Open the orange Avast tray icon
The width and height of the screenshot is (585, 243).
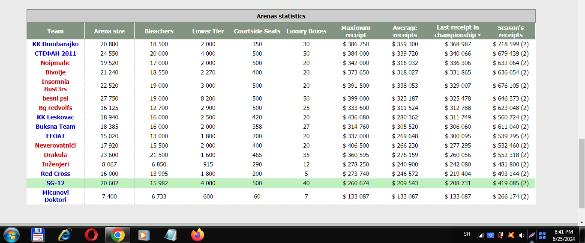pyautogui.click(x=511, y=235)
